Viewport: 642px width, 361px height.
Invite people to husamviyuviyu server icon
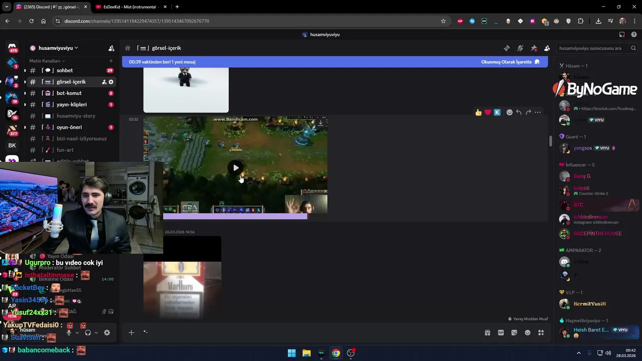click(111, 48)
